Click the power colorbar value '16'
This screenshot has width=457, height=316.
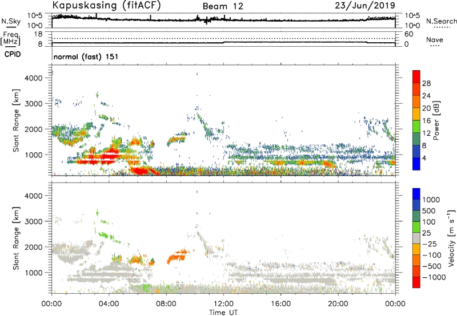coord(426,121)
